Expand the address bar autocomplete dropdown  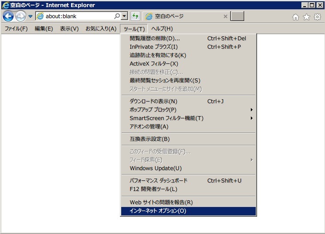coord(124,16)
